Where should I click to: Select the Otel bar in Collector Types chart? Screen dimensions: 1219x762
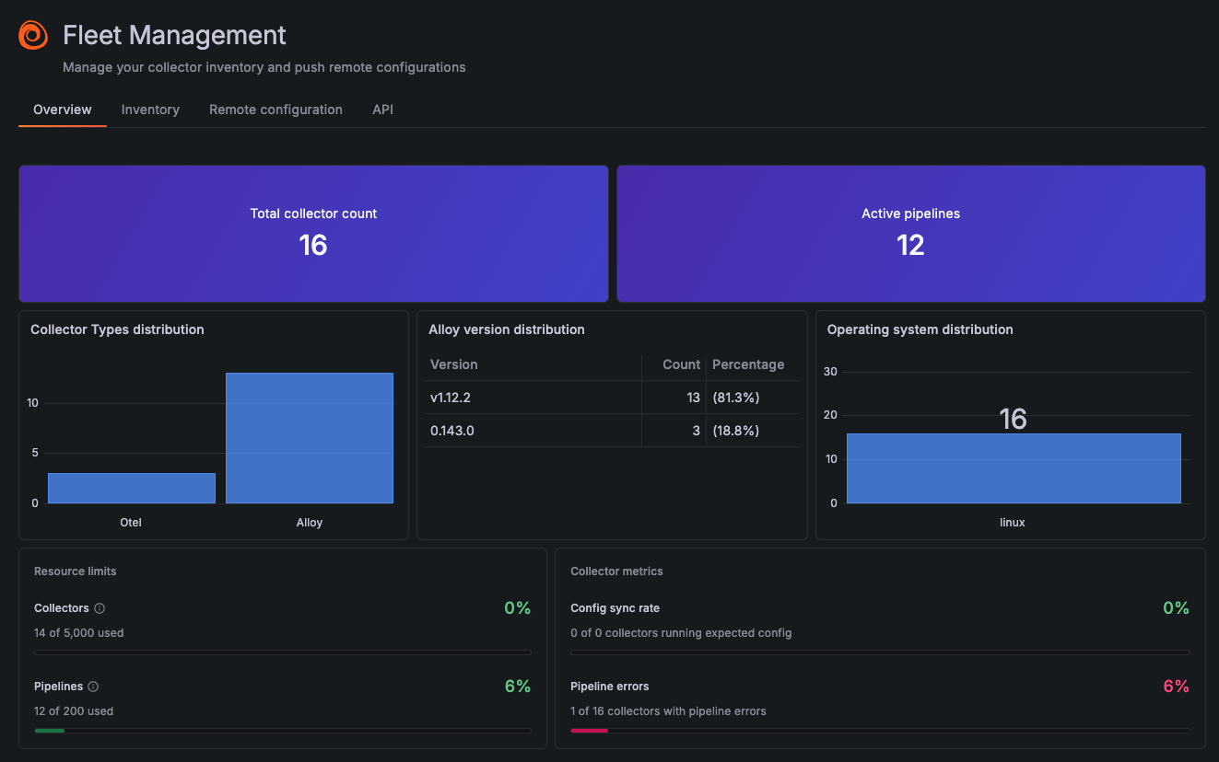click(131, 487)
